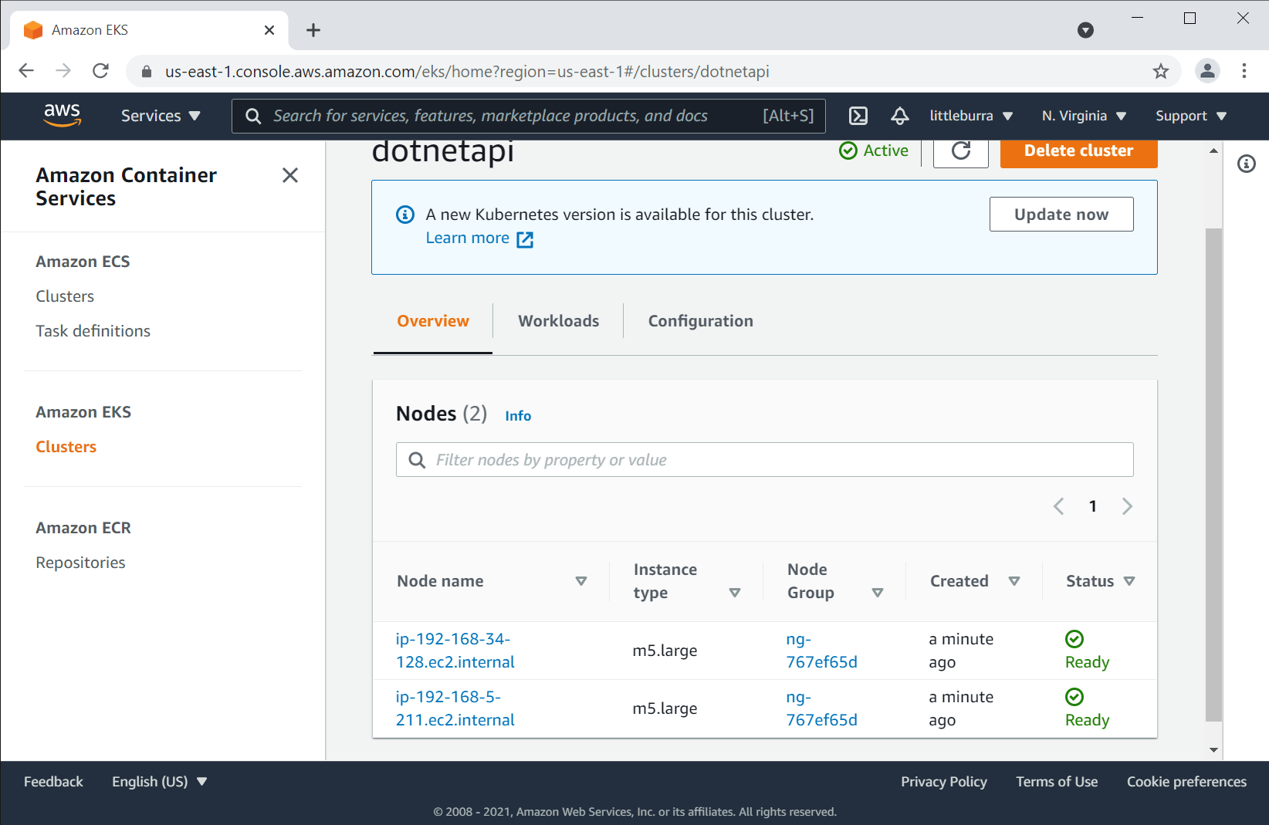Open AWS CloudShell terminal icon
The width and height of the screenshot is (1269, 825).
858,116
